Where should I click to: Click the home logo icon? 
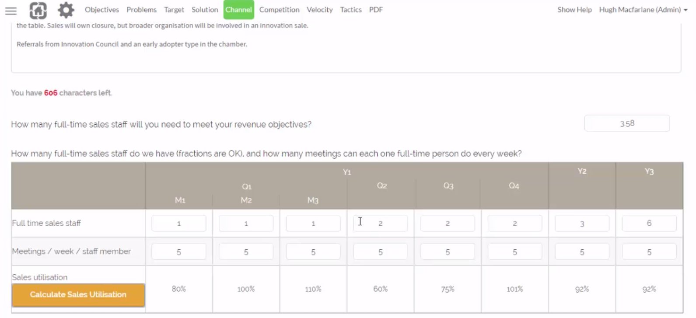click(x=38, y=10)
